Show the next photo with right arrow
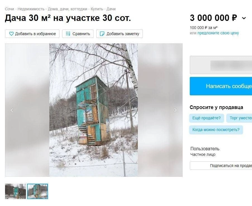 (x=176, y=110)
